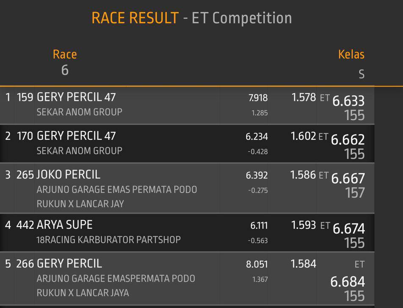The height and width of the screenshot is (308, 403).
Task: Open rider number 170 GERY PERCIL 47
Action: click(76, 136)
